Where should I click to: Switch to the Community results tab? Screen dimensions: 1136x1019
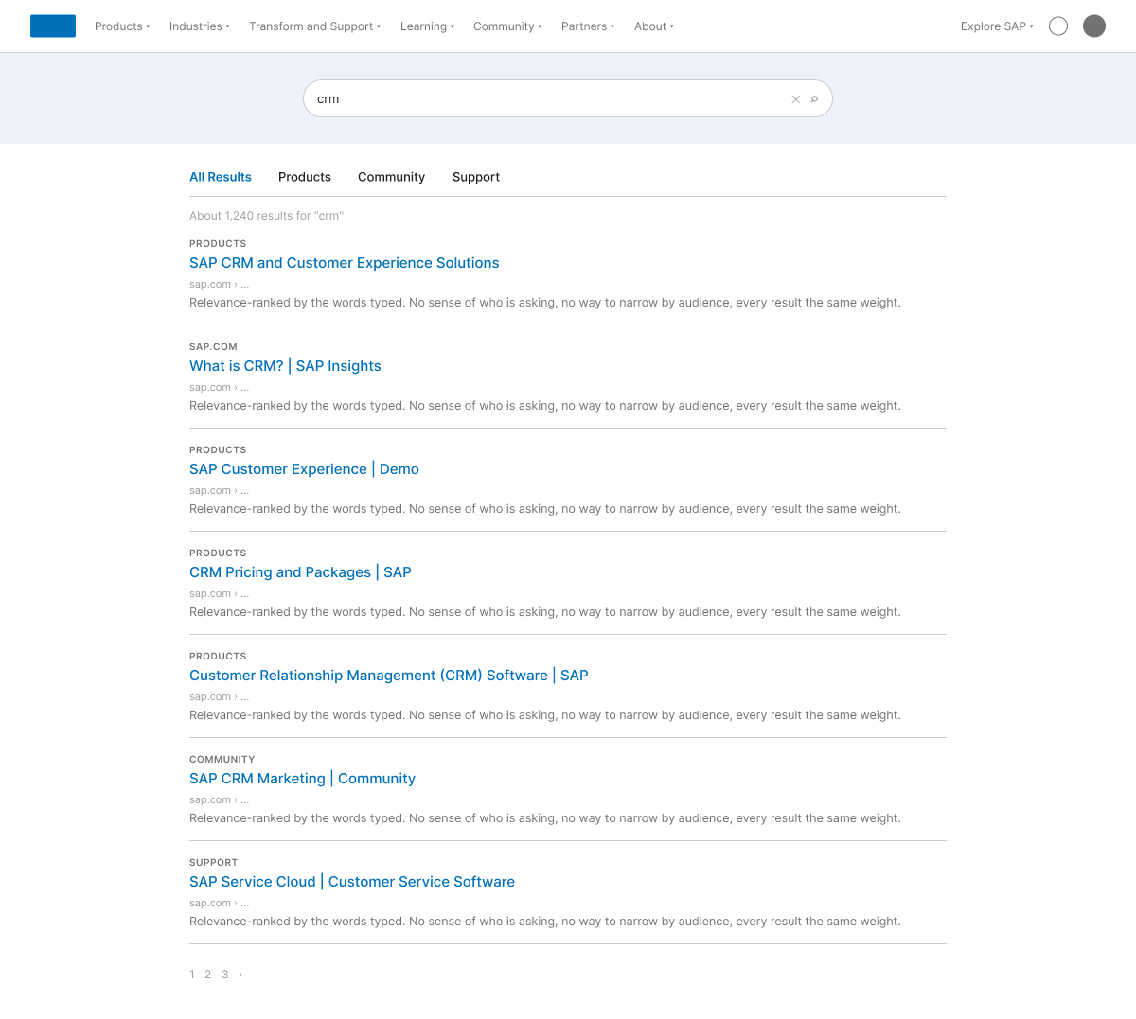[x=391, y=177]
